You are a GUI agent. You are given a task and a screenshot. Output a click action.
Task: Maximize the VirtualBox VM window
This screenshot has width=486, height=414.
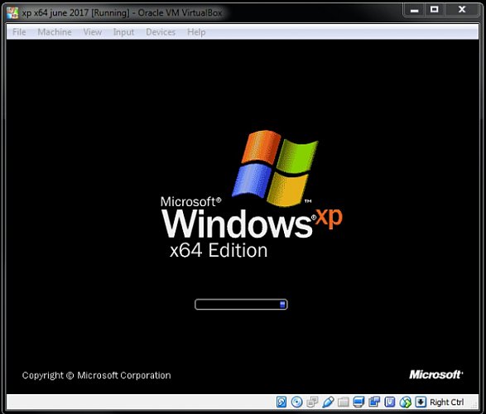[435, 10]
